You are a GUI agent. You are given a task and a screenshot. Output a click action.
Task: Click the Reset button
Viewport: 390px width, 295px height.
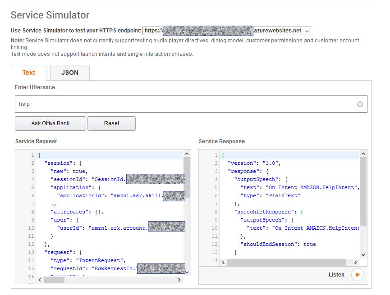[x=111, y=123]
